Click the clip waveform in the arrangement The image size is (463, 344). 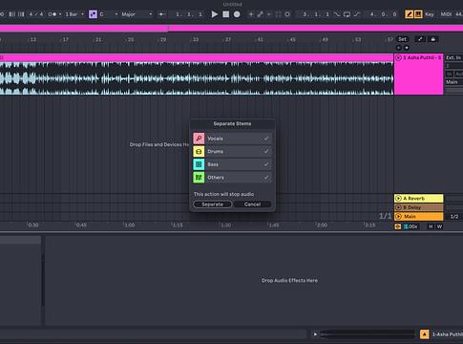pos(197,78)
